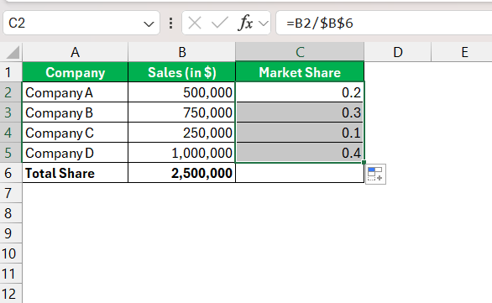
Task: Select the market share cell 0.3
Action: pos(300,112)
